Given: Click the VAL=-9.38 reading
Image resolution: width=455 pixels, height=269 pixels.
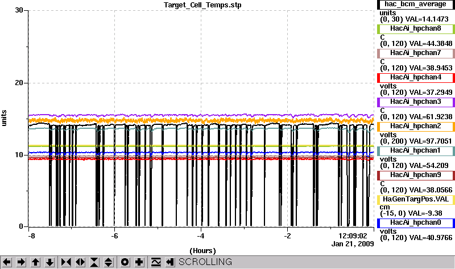Looking at the screenshot, I should [425, 213].
